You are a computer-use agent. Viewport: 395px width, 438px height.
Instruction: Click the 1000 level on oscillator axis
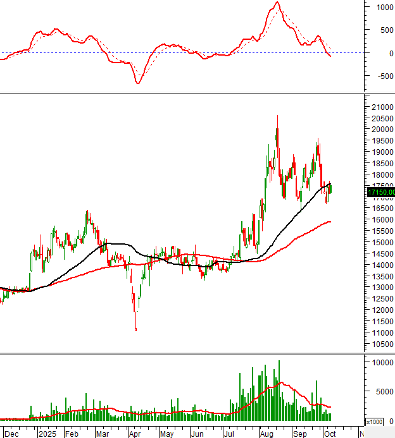pos(384,8)
